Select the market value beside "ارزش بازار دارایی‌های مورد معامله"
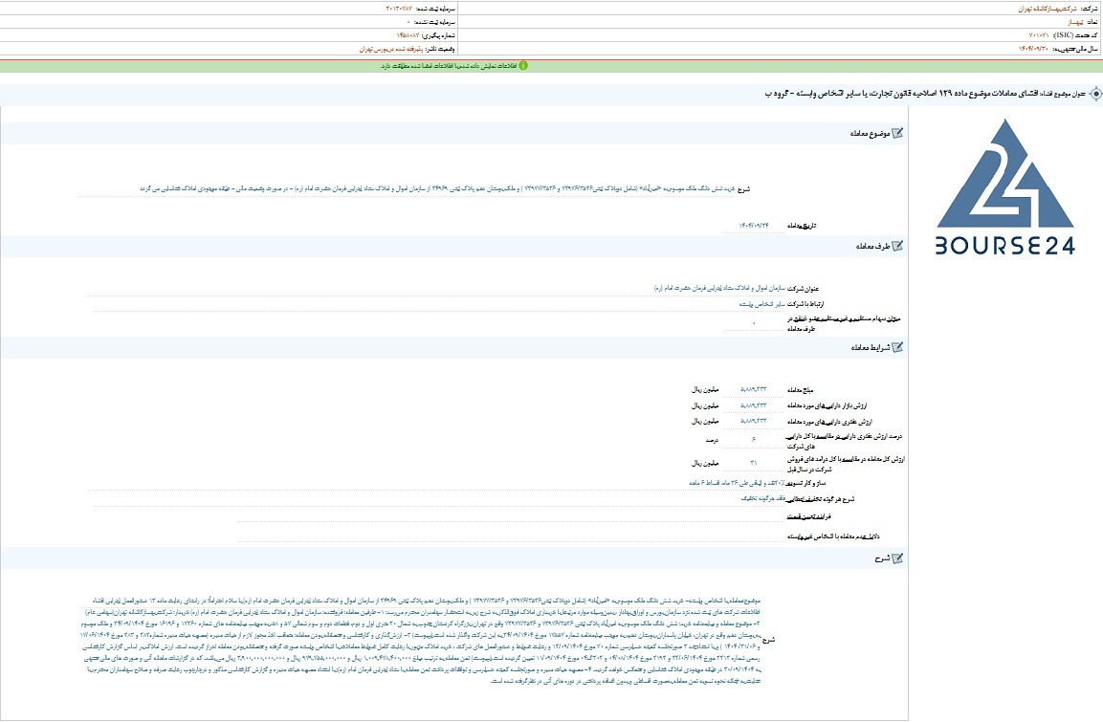This screenshot has width=1103, height=722. click(754, 405)
